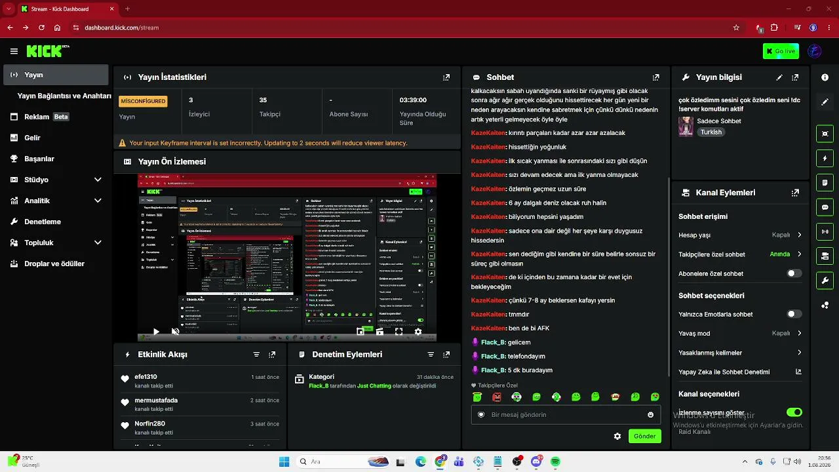Screen dimensions: 839x472
Task: Pop out the Sohbet chat panel
Action: coord(656,77)
